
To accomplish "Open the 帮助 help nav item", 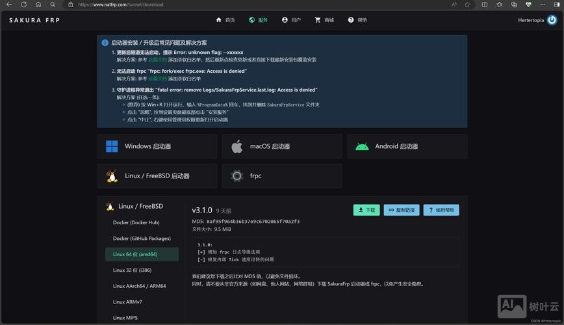I will tap(357, 20).
